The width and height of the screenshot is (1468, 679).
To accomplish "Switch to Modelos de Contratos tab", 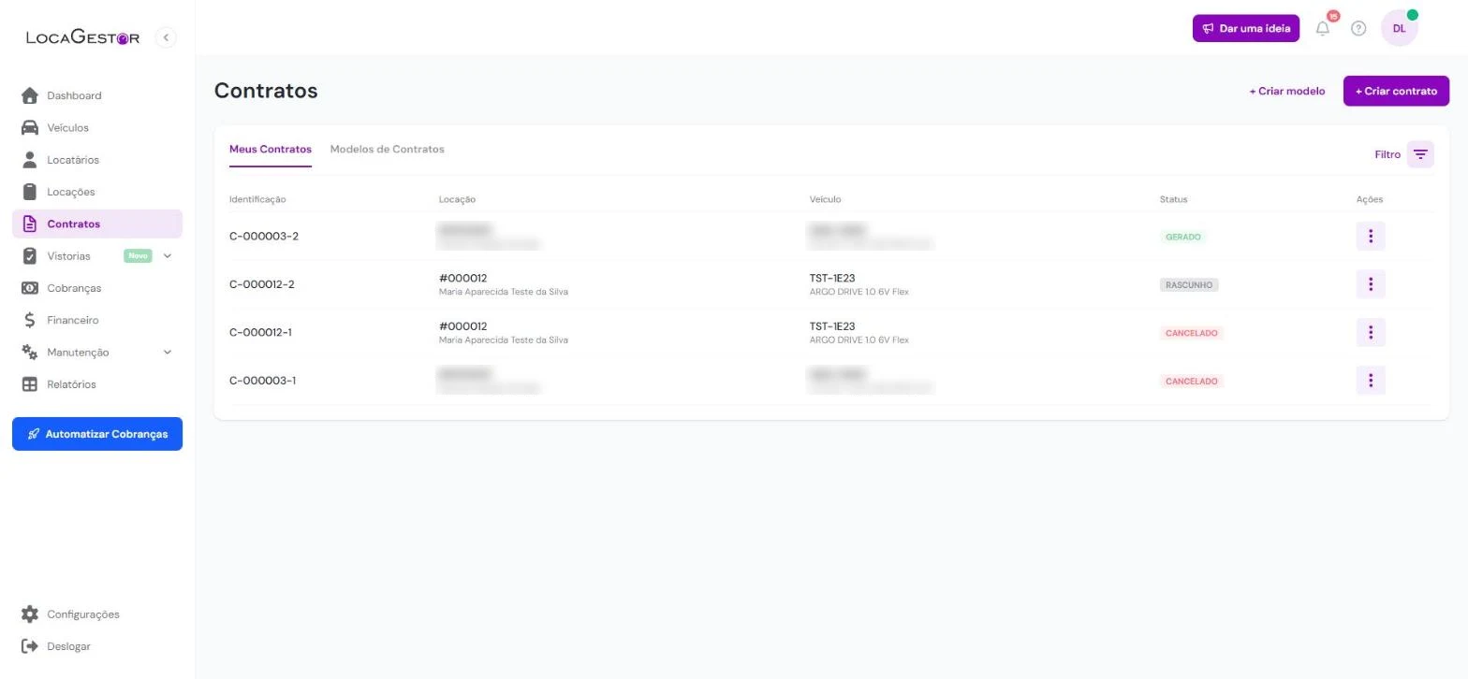I will coord(388,149).
